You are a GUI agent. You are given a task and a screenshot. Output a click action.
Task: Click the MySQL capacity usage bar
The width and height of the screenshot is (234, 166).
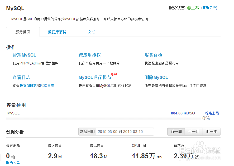coord(104,119)
